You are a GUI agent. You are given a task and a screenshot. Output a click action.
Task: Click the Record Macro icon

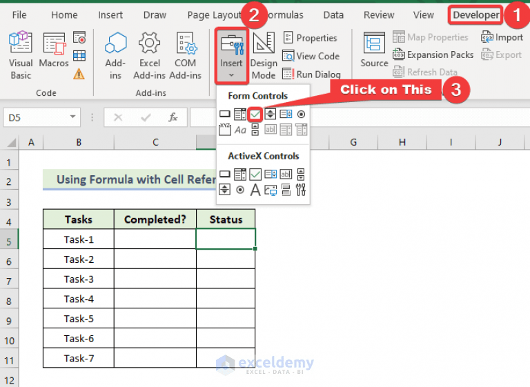(x=79, y=37)
